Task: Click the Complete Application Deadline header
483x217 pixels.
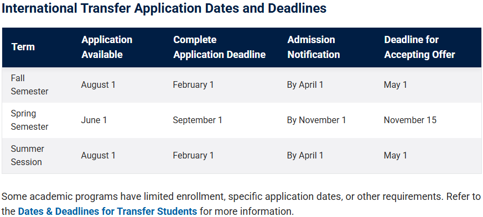Action: 219,47
